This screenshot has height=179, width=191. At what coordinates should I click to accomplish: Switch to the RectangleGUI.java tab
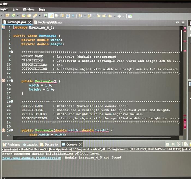click(50, 23)
